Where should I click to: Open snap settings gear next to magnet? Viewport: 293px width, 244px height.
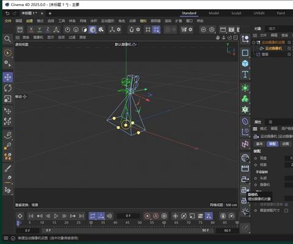click(138, 29)
